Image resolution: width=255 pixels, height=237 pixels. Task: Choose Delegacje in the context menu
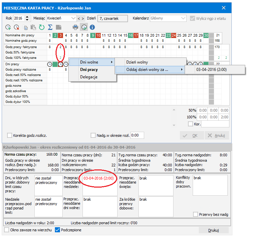(x=89, y=77)
